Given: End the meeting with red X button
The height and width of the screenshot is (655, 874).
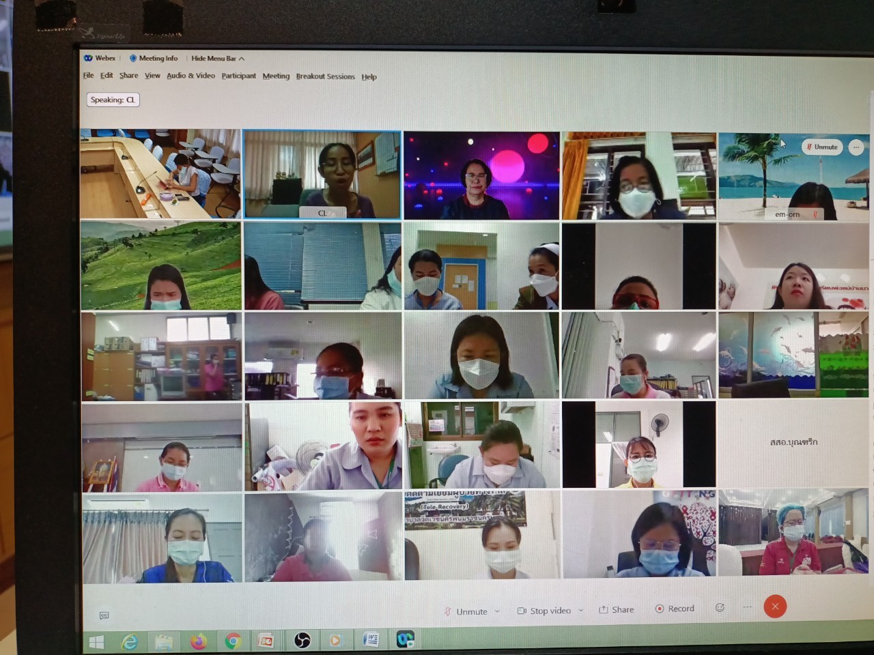Looking at the screenshot, I should click(x=775, y=607).
